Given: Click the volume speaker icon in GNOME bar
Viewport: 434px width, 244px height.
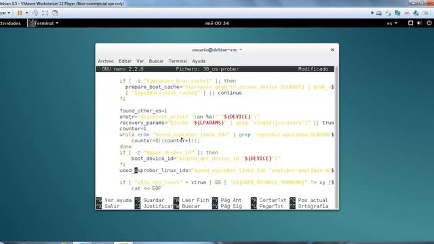Looking at the screenshot, I should point(420,23).
